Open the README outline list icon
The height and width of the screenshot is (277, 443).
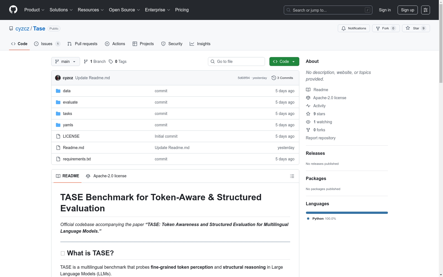tap(292, 176)
